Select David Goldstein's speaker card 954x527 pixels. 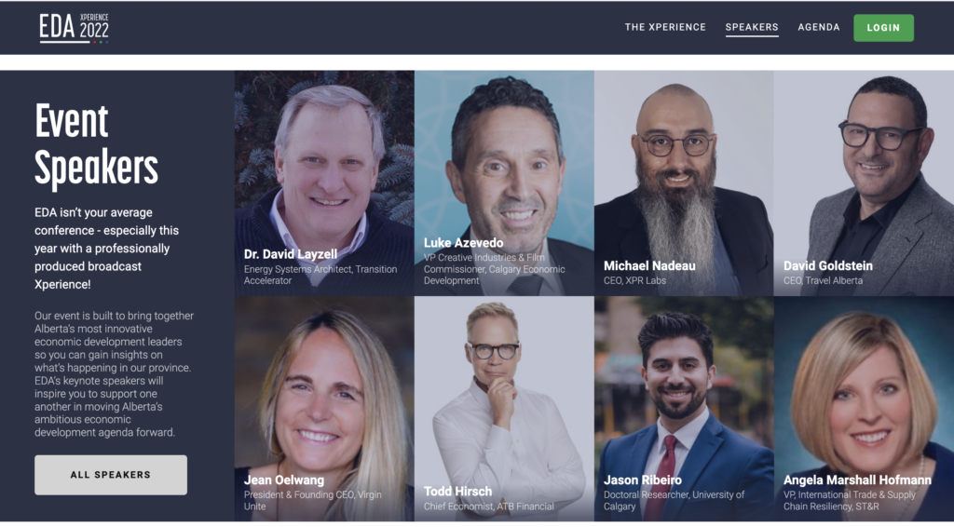pyautogui.click(x=864, y=183)
